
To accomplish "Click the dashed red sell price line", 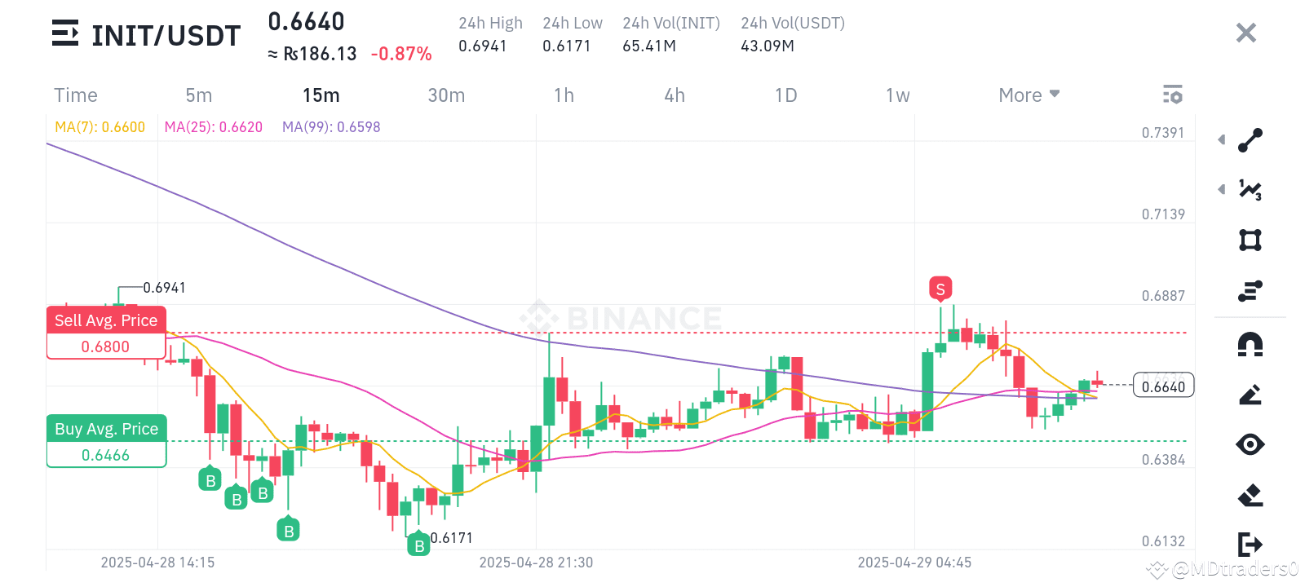I will click(x=571, y=333).
